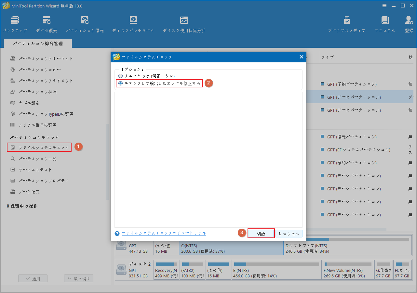
Task: Click the help icon beside the tutorial link
Action: (x=117, y=234)
